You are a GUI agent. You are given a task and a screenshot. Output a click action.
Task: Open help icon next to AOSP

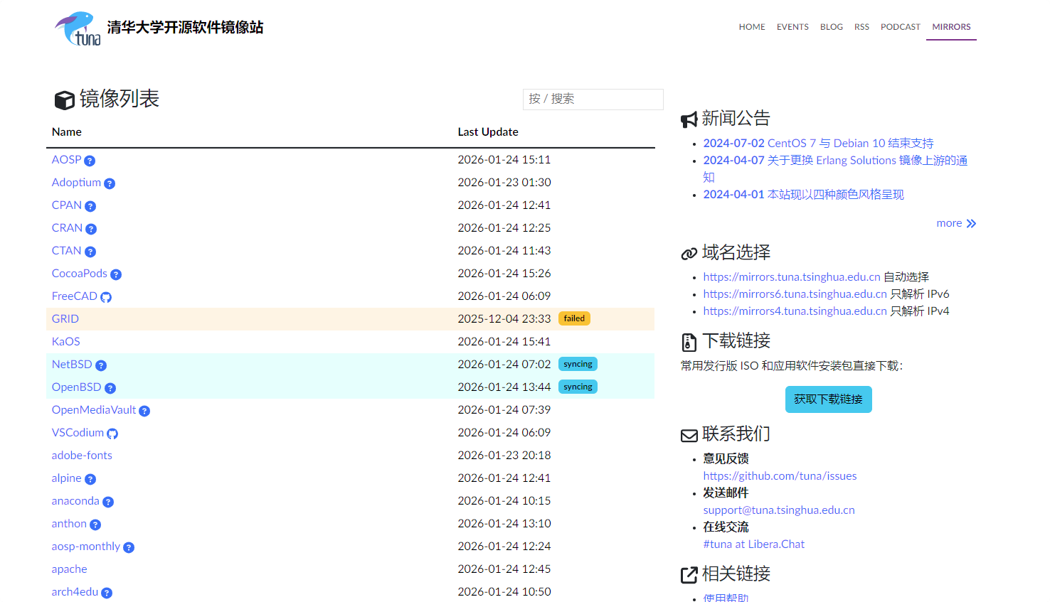coord(90,161)
